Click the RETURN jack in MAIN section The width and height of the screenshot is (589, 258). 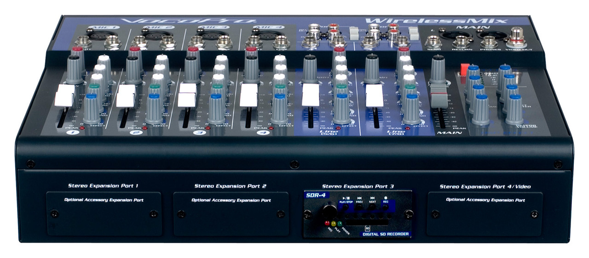coord(461,42)
